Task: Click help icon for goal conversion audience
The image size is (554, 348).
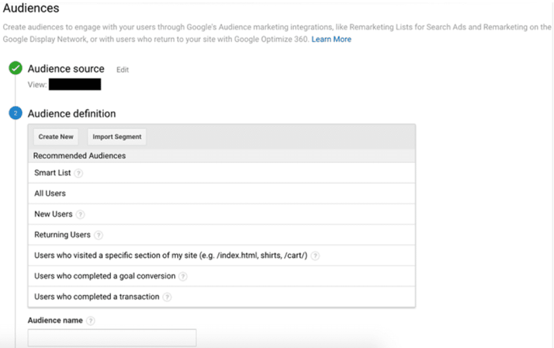Action: point(183,277)
